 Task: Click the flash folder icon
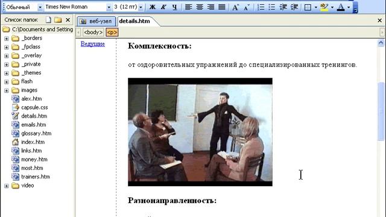pyautogui.click(x=15, y=81)
